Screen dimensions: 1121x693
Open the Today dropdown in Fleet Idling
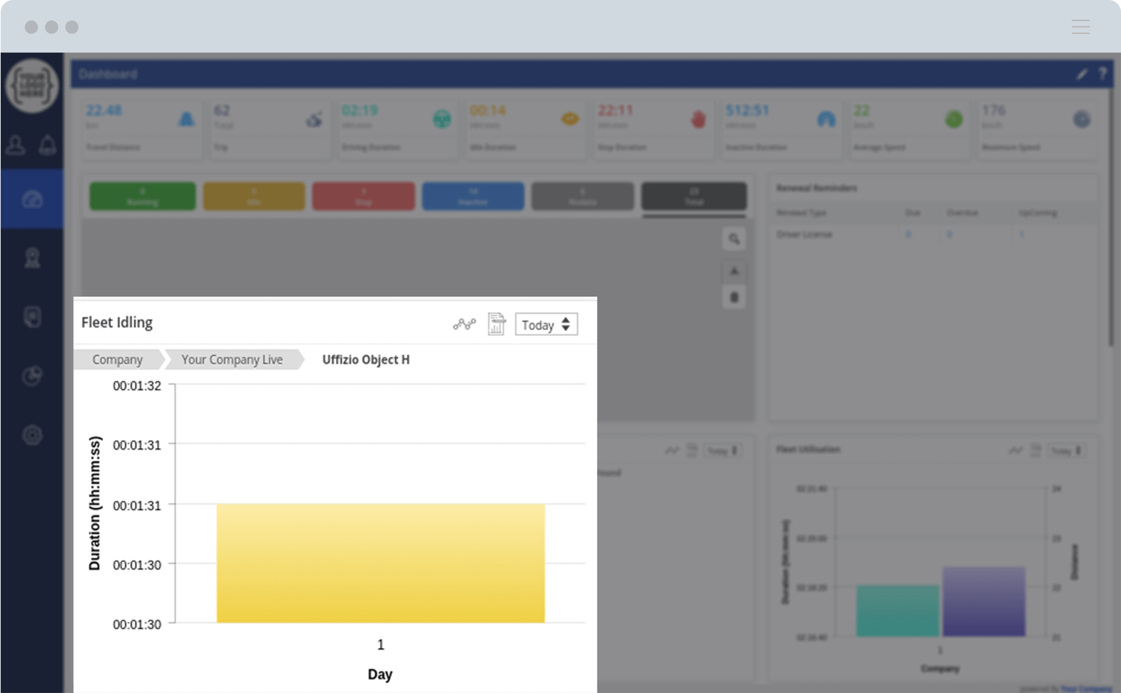coord(546,325)
